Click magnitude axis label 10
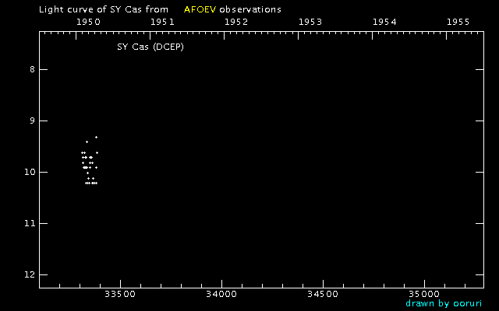Image resolution: width=499 pixels, height=311 pixels. click(x=30, y=173)
